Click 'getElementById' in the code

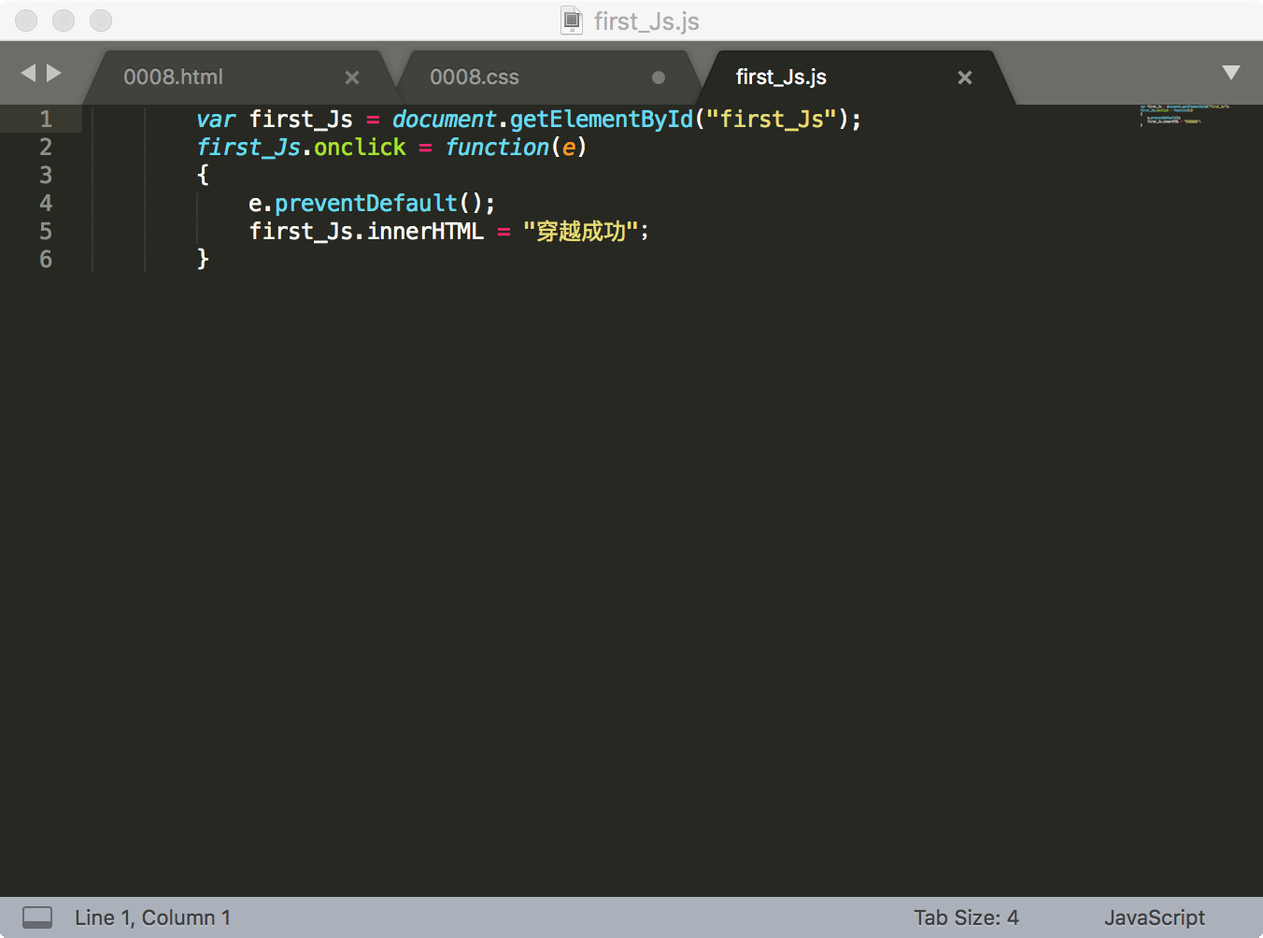pos(602,120)
